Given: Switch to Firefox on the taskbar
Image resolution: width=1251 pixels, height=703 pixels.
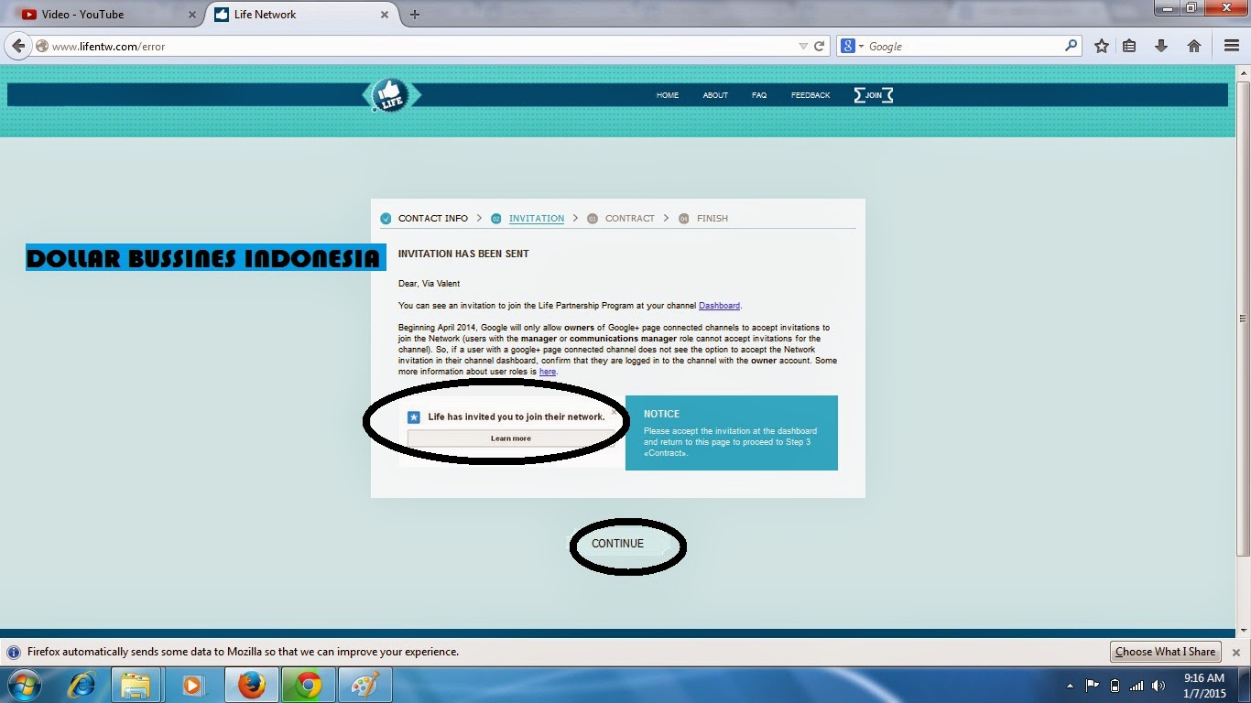Looking at the screenshot, I should [x=251, y=685].
